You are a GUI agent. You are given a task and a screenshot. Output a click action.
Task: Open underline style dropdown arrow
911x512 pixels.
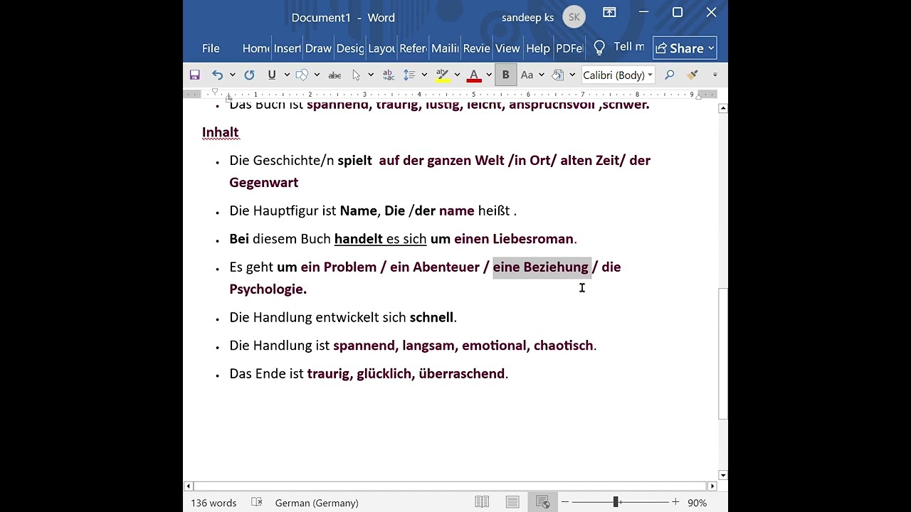(x=287, y=75)
